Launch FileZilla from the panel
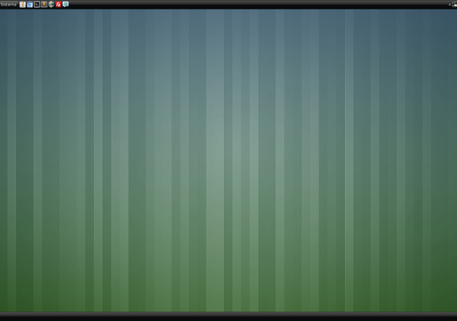The width and height of the screenshot is (457, 321). 58,4
